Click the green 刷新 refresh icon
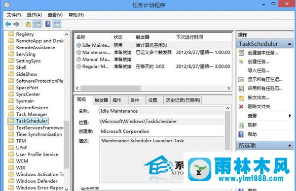Viewport: 296px width, 191px height. [241, 125]
